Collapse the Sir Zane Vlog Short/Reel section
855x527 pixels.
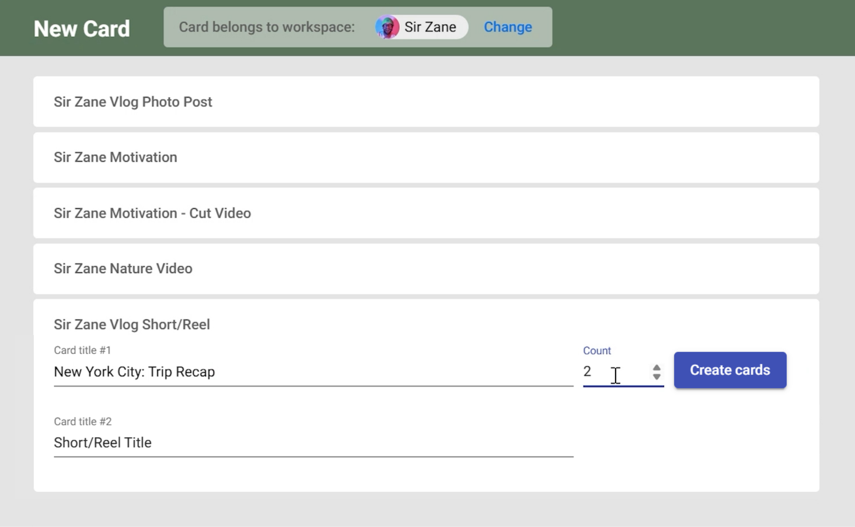coord(132,324)
